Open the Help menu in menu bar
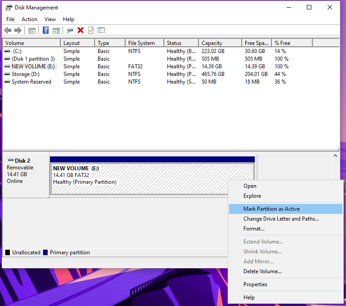 [68, 19]
